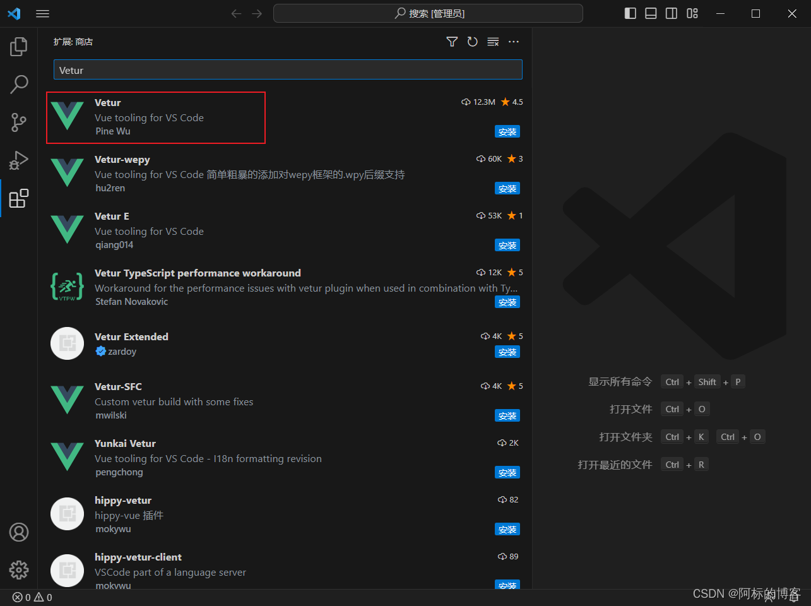811x606 pixels.
Task: Select the Search icon in the activity bar
Action: 18,84
